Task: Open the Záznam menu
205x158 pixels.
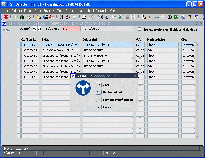Action: tap(49, 11)
